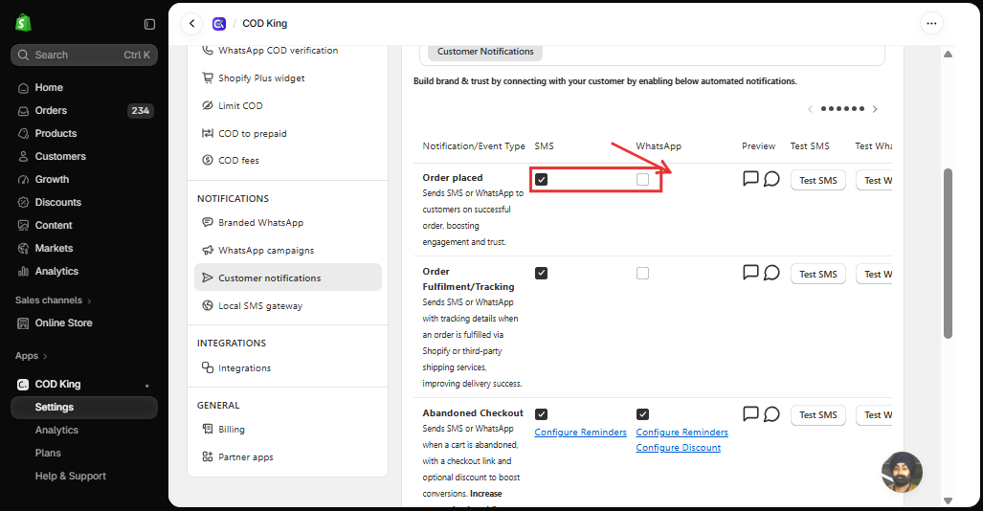Click the COD to prepaid swap icon
The width and height of the screenshot is (983, 511).
208,133
